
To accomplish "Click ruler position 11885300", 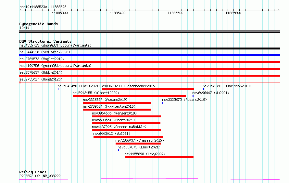I will tap(60, 13).
